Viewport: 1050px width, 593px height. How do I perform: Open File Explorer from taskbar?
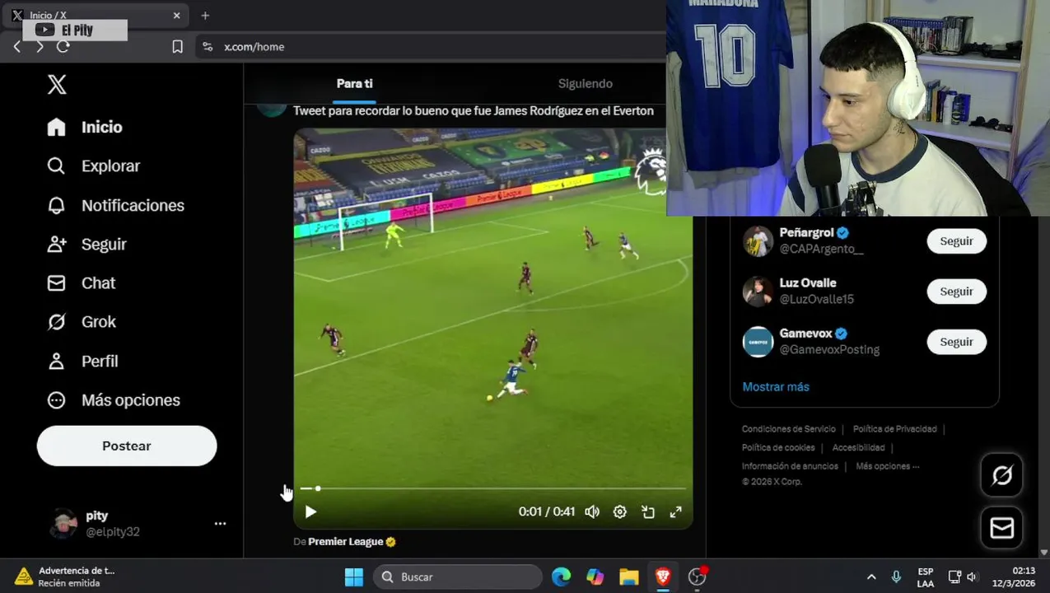[x=629, y=577]
